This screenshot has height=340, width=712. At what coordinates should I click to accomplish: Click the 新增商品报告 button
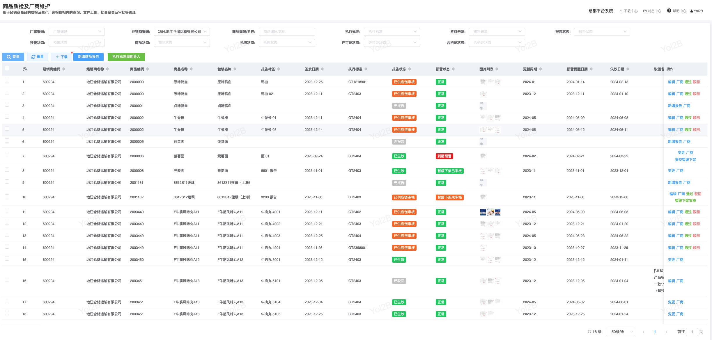[88, 57]
